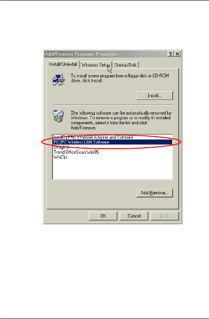Click the Install... button

click(x=155, y=96)
